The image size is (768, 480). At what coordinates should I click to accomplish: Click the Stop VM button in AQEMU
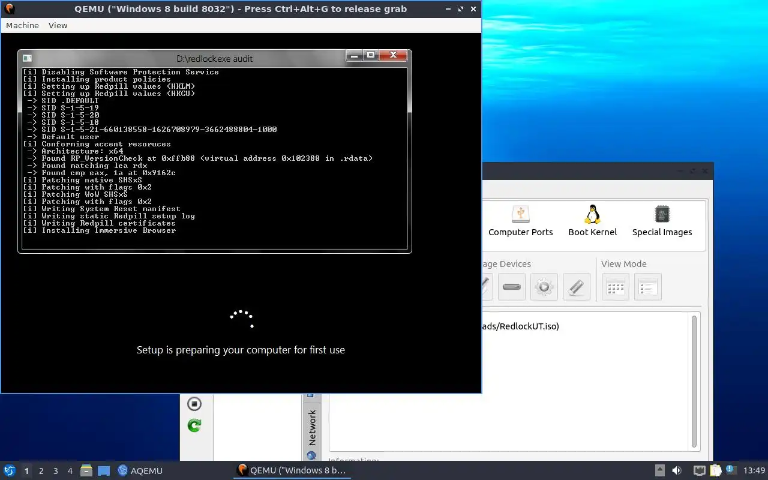click(x=194, y=404)
